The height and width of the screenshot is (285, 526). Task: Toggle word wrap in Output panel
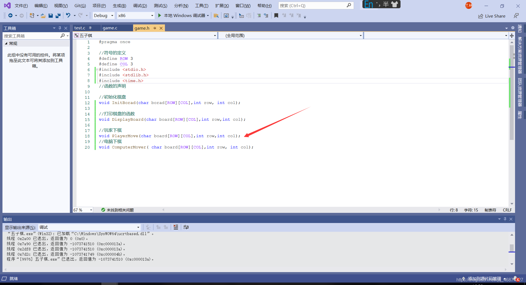tap(186, 227)
